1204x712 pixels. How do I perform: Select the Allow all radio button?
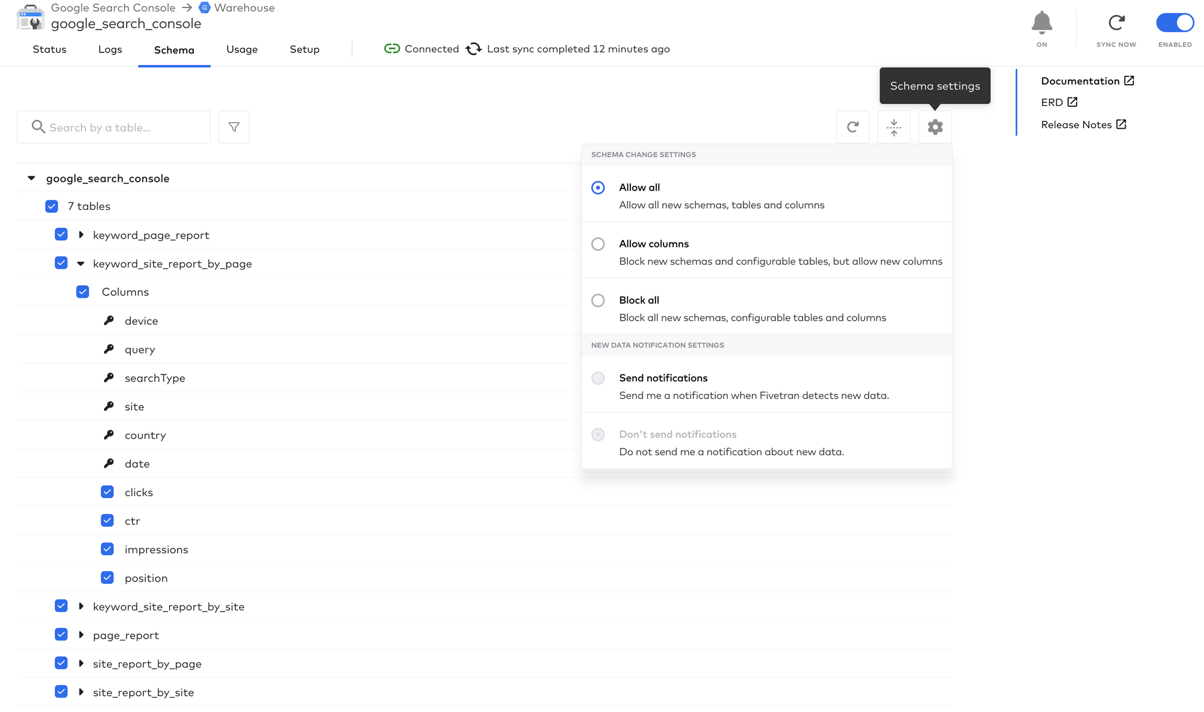(x=598, y=188)
